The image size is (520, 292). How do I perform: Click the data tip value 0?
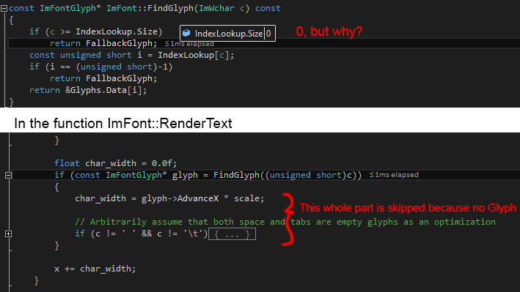(x=268, y=34)
